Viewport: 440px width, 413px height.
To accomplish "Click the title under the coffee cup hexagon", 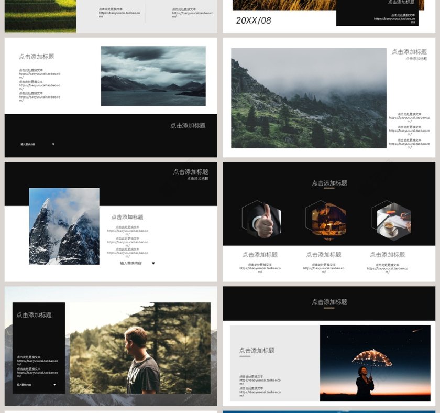I will click(x=387, y=255).
